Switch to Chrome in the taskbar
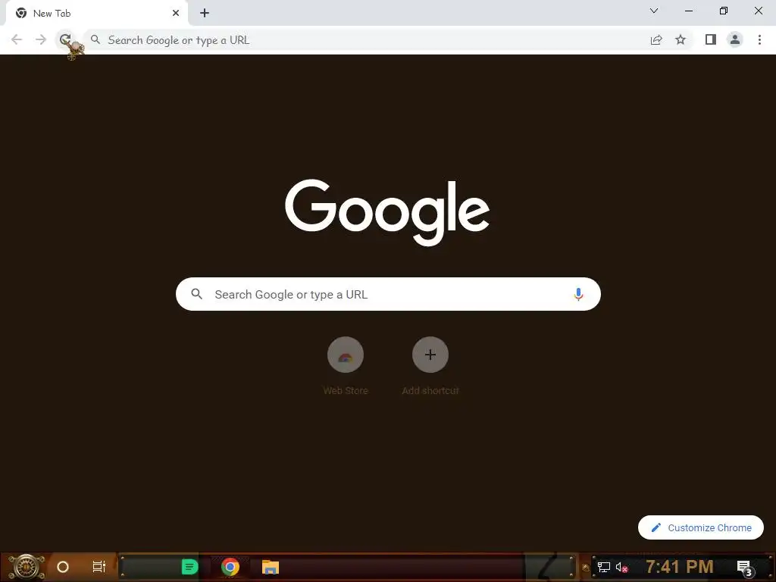The image size is (776, 582). coord(230,567)
